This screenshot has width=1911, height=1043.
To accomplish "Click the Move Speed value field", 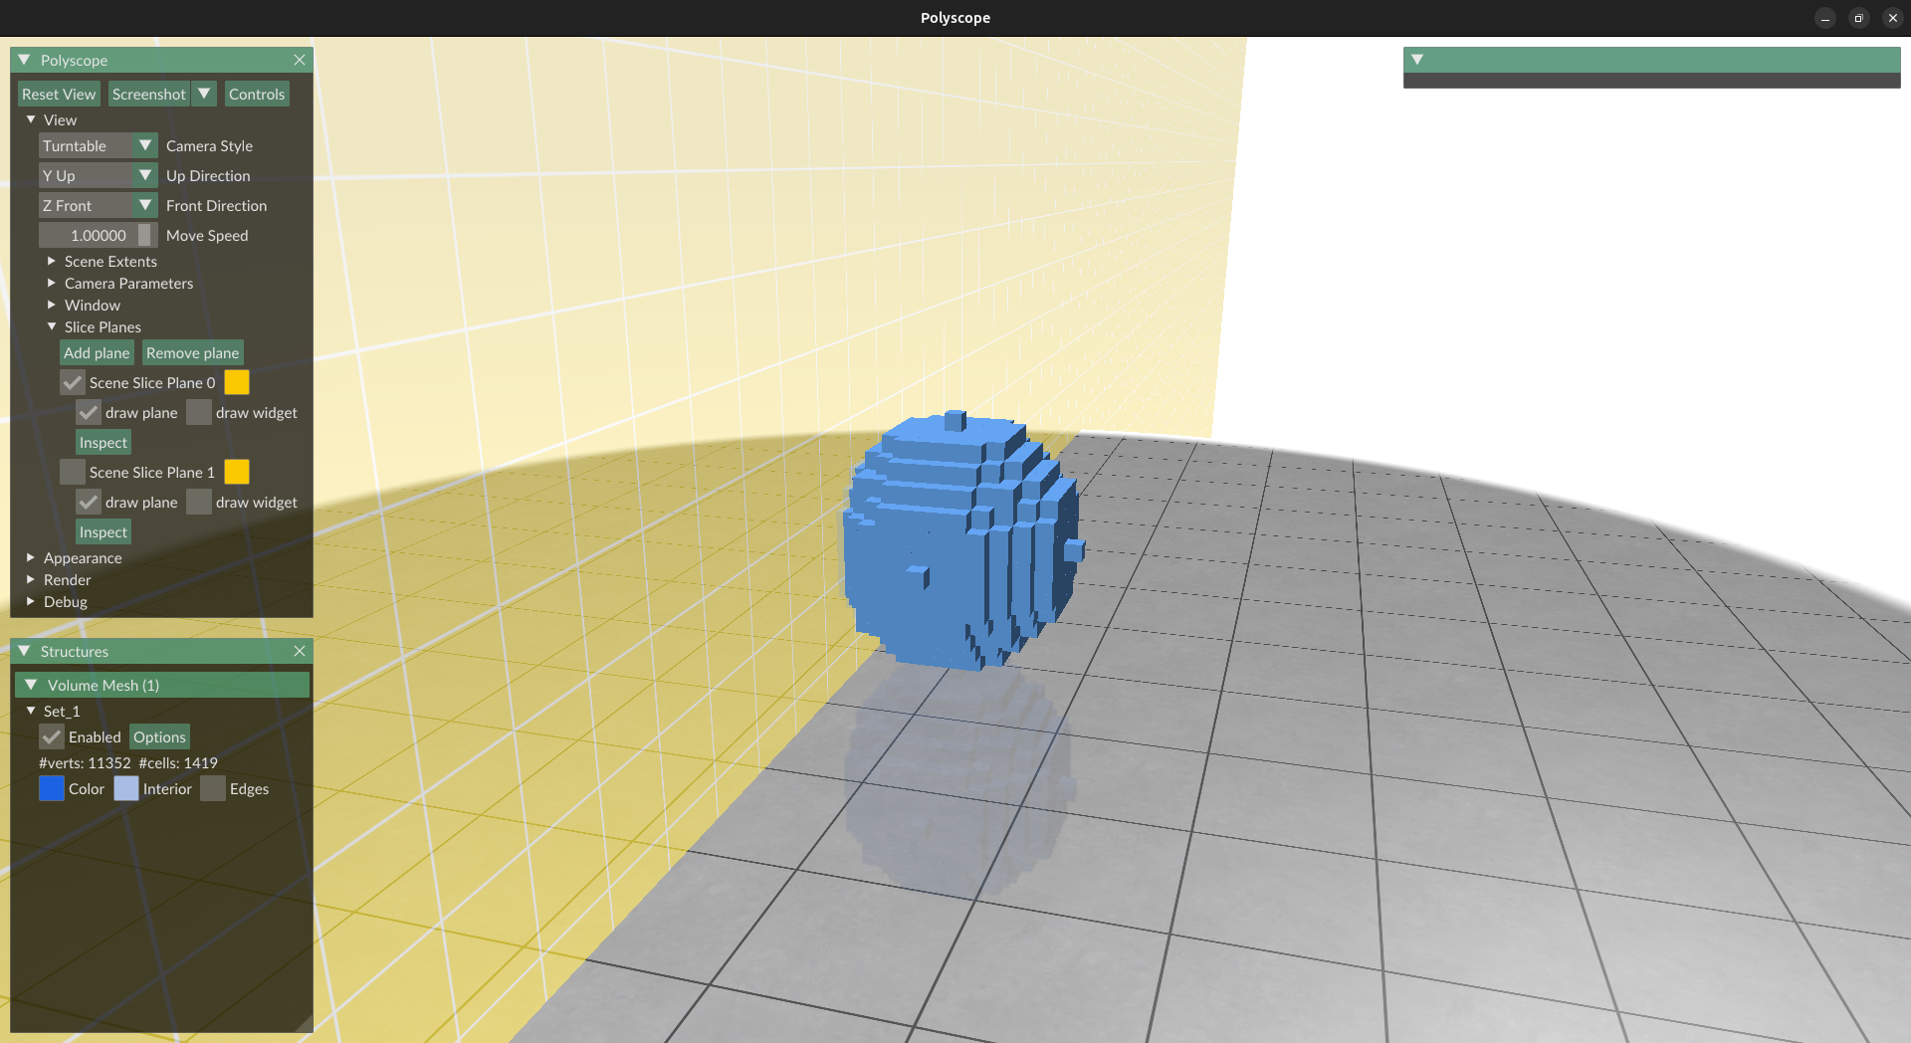I will click(x=98, y=236).
